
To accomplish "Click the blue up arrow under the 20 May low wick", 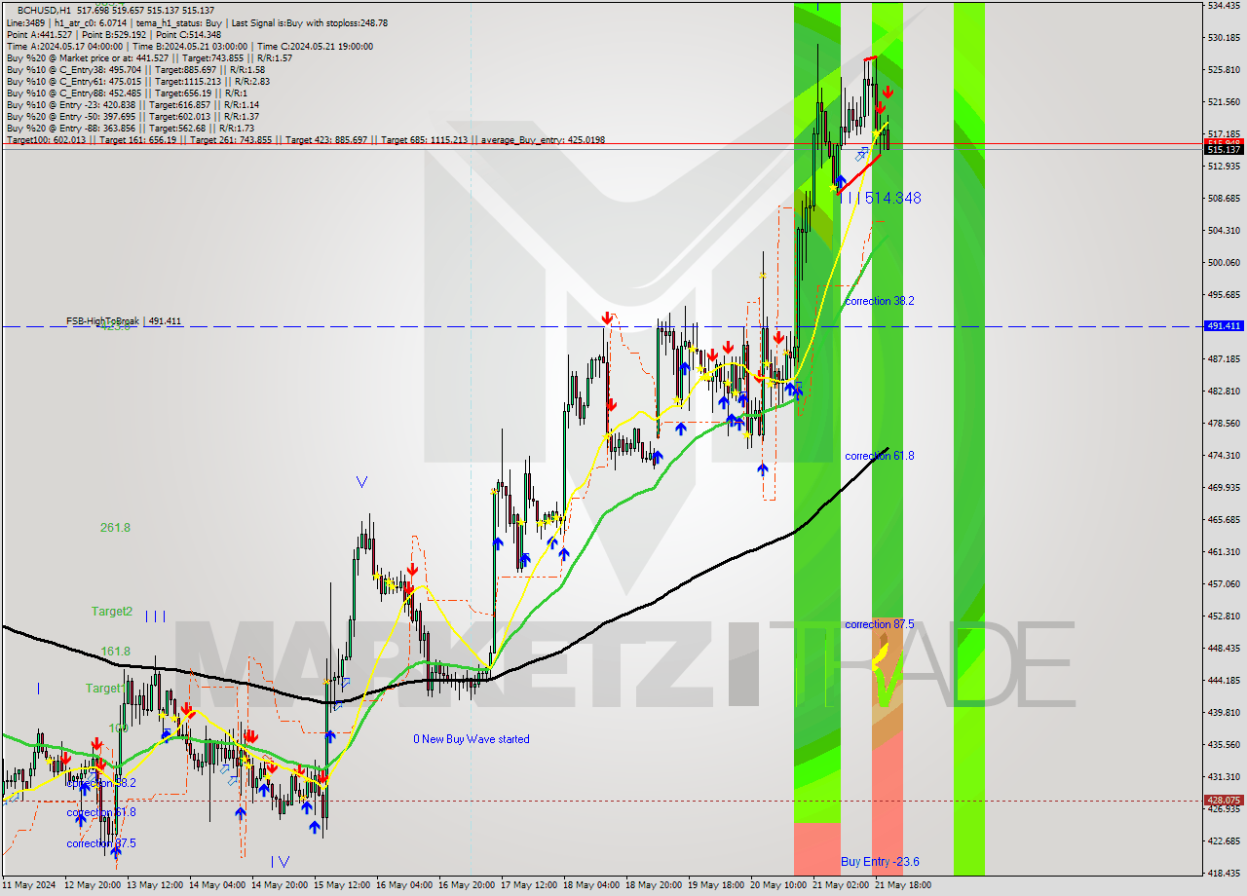I will point(763,469).
